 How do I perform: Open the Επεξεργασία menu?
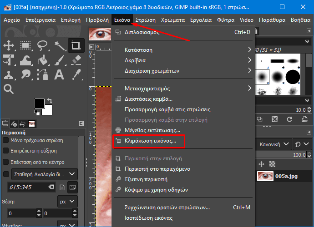(41, 20)
